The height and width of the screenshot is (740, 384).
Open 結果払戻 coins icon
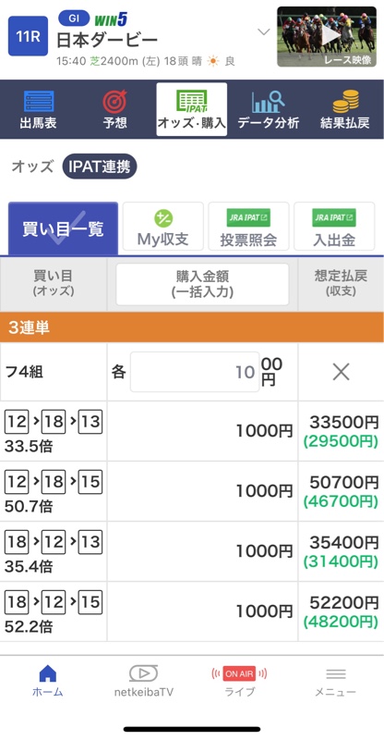tap(345, 101)
